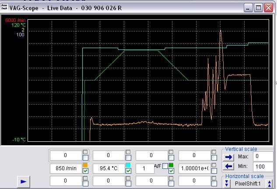The width and height of the screenshot is (277, 189).
Task: Uncheck the 850 /min channel checkbox
Action: pos(85,171)
